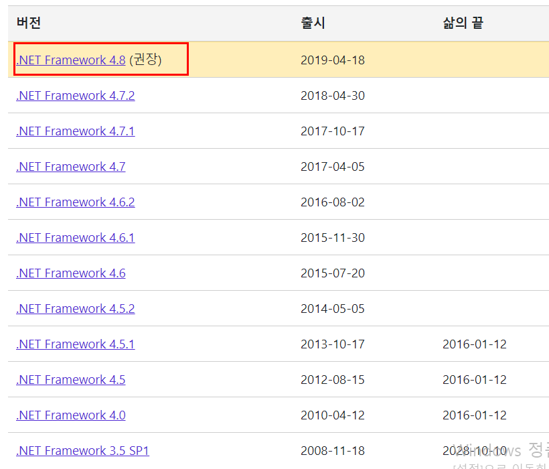Click the 삶의 끝 column header
The width and height of the screenshot is (549, 469).
(463, 23)
